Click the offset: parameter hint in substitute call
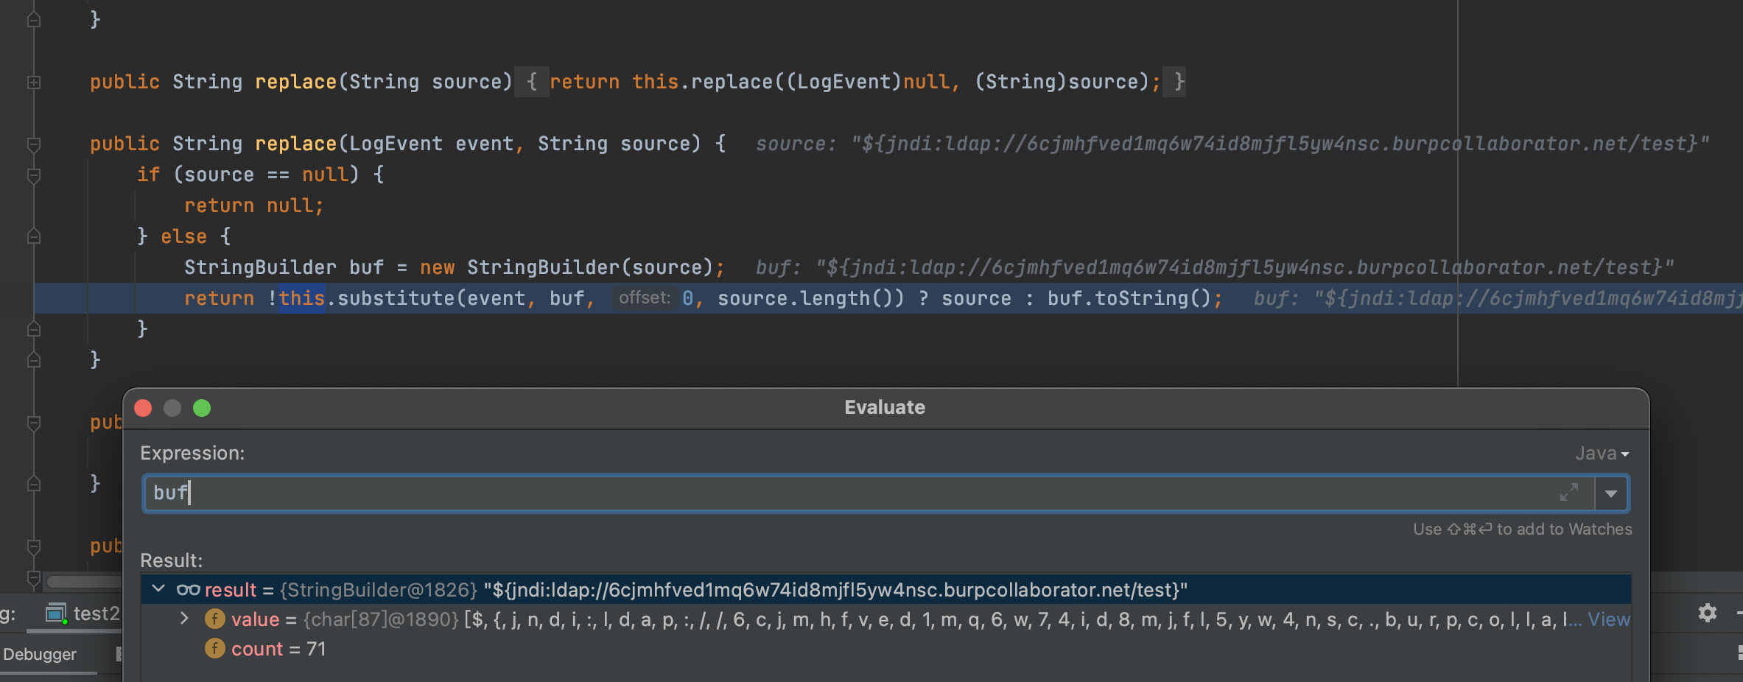Image resolution: width=1743 pixels, height=682 pixels. pos(644,298)
